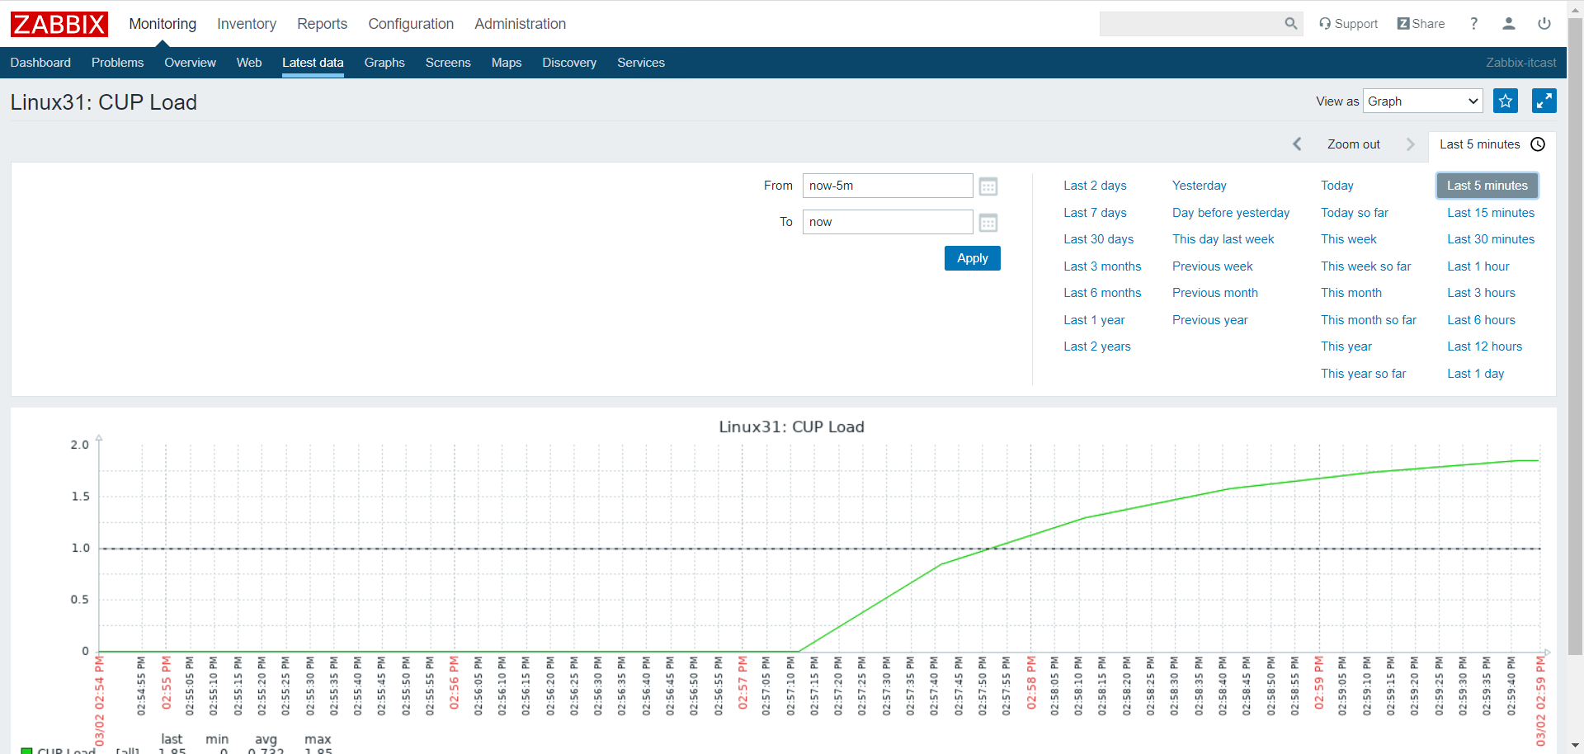
Task: Open the Support link
Action: 1348,24
